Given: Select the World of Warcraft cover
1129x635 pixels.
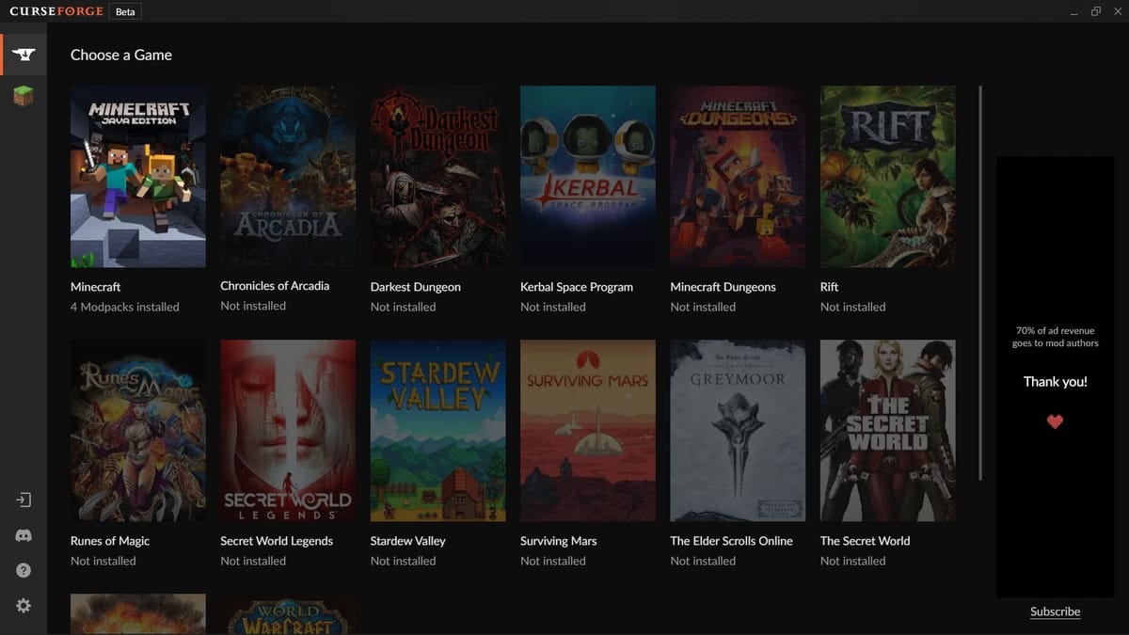Looking at the screenshot, I should click(x=288, y=614).
